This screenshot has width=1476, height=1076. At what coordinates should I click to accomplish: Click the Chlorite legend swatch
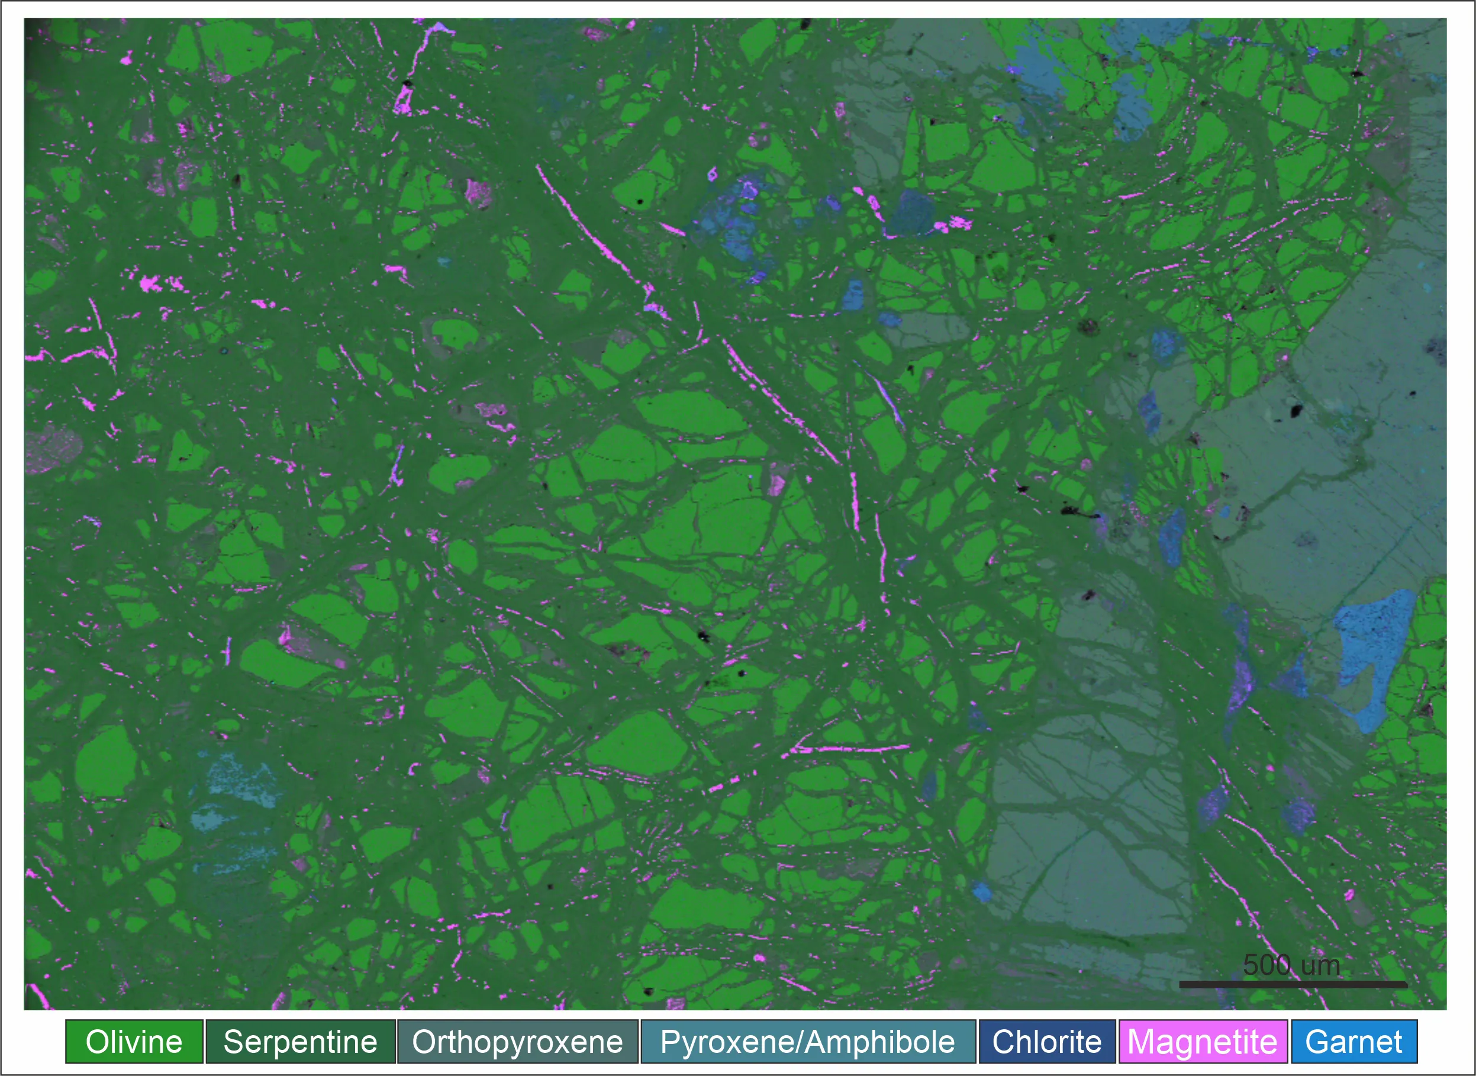click(x=1047, y=1042)
